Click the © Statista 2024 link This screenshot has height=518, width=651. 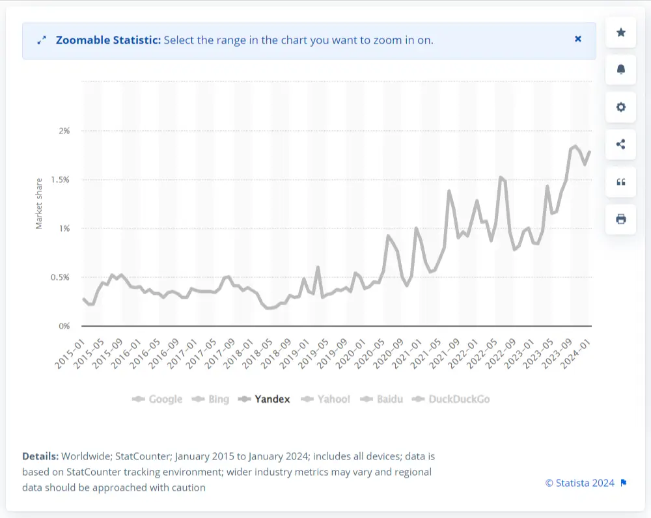click(579, 483)
